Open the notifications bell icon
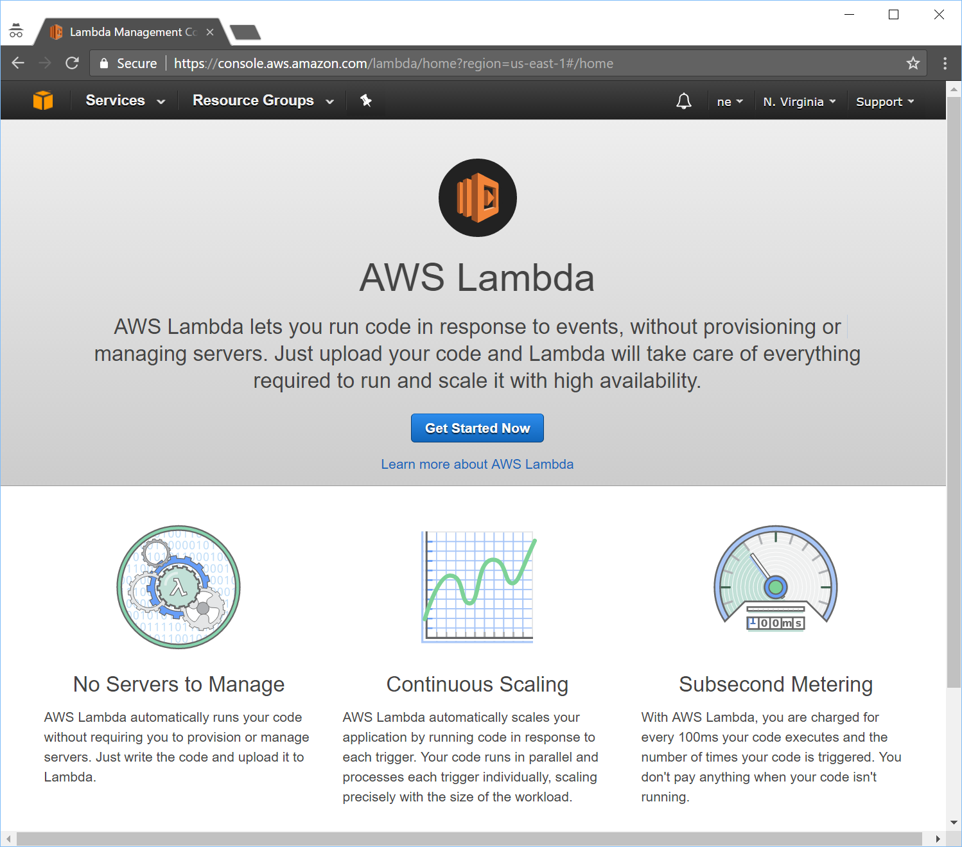The image size is (962, 847). click(684, 101)
